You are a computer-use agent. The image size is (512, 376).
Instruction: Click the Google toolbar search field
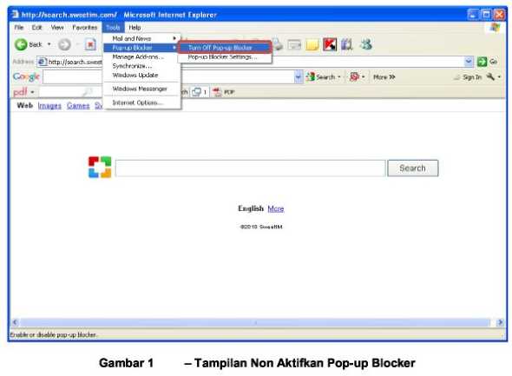[169, 77]
